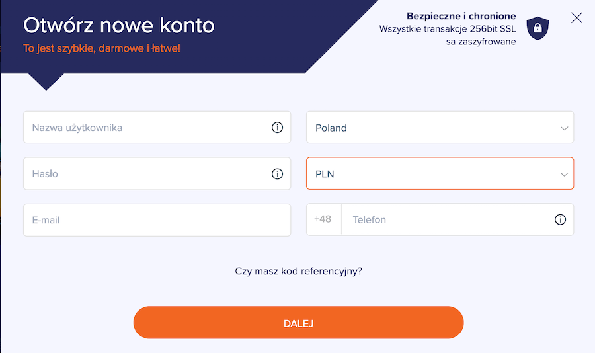The height and width of the screenshot is (353, 595).
Task: Click the info icon in the username field
Action: [x=278, y=128]
